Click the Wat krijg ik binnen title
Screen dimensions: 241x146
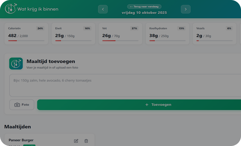click(38, 9)
